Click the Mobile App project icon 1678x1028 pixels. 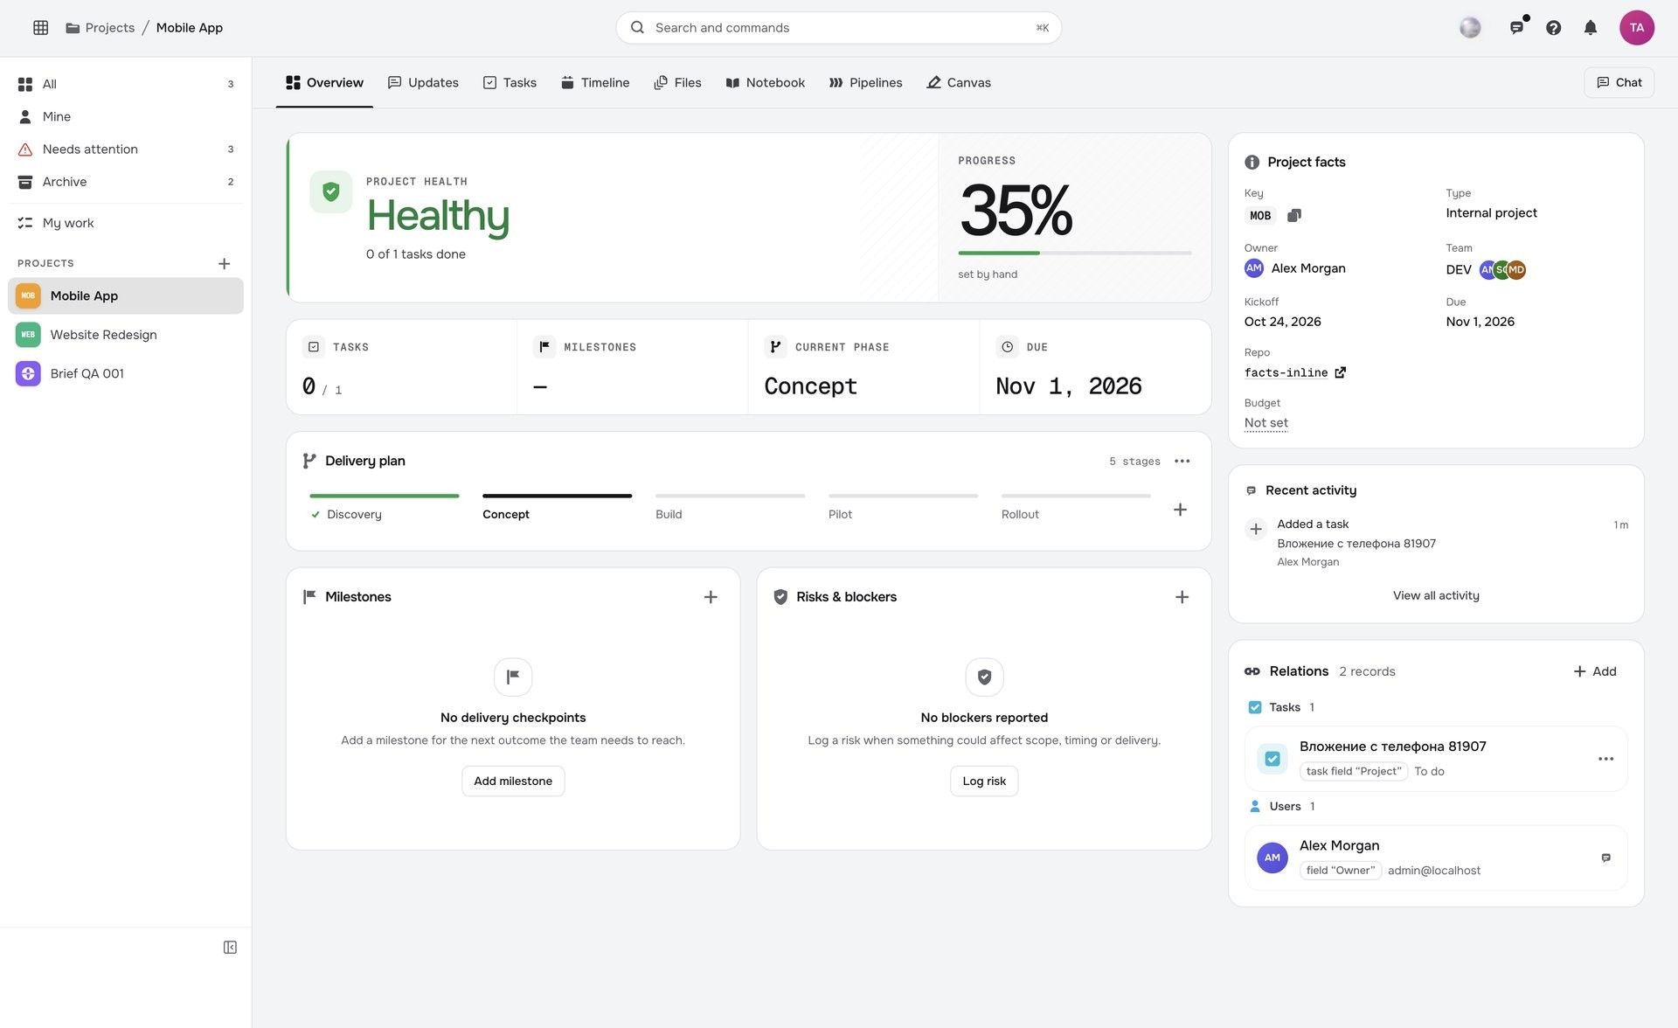click(x=28, y=295)
